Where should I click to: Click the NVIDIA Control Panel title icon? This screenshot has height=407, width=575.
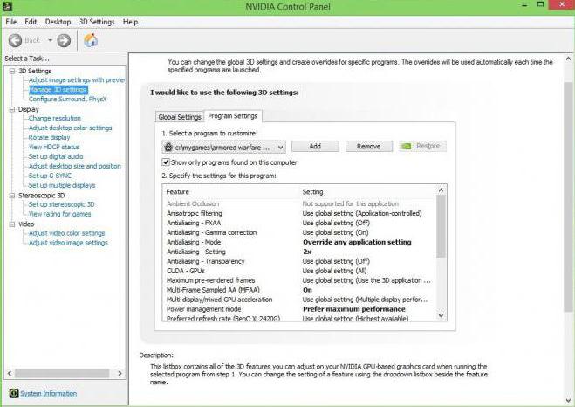tap(8, 6)
